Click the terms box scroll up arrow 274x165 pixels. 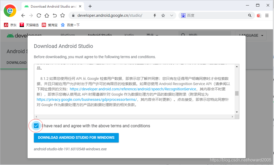pos(237,67)
